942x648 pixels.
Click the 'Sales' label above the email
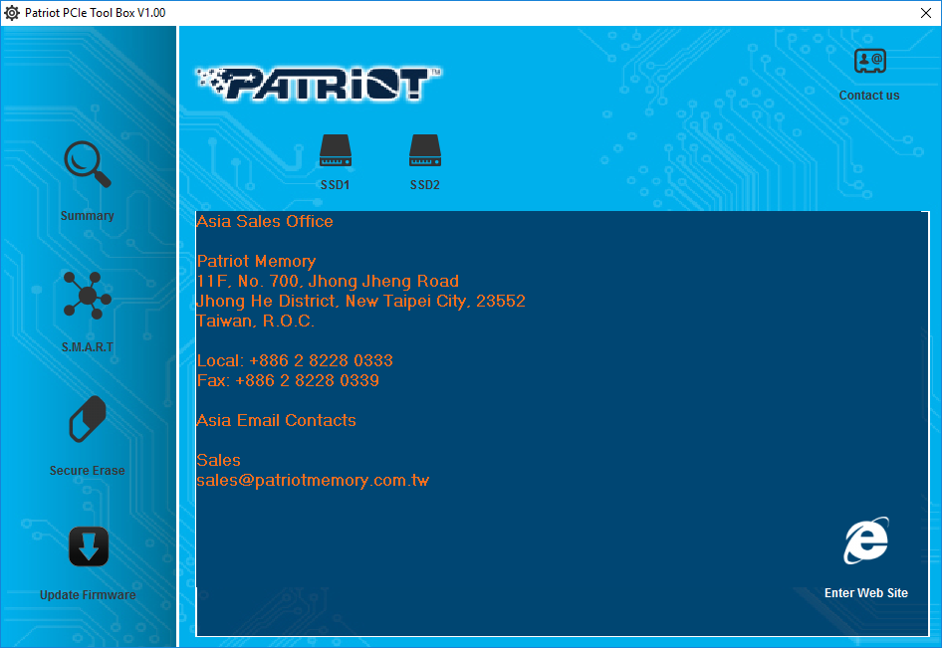pos(219,460)
